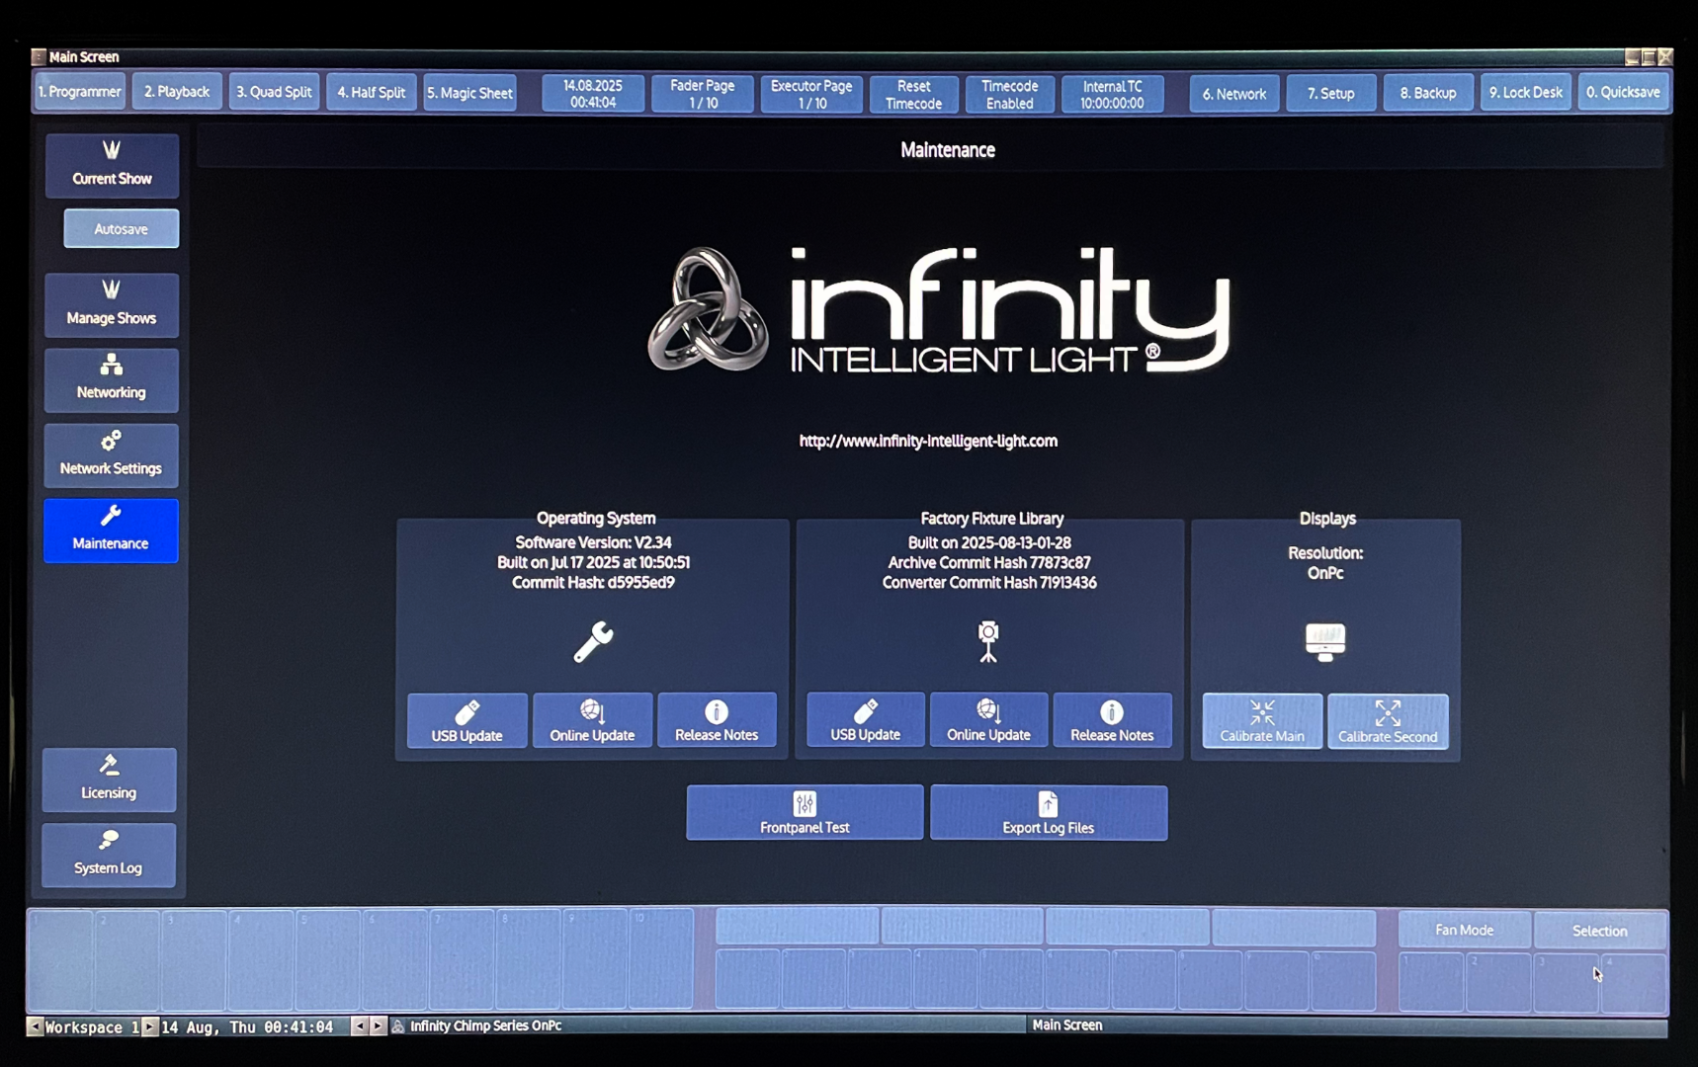This screenshot has height=1067, width=1698.
Task: Switch to 1. Programmer tab
Action: [79, 92]
